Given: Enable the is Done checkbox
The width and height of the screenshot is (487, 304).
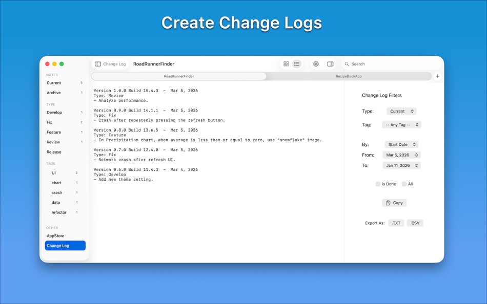Looking at the screenshot, I should click(x=378, y=184).
